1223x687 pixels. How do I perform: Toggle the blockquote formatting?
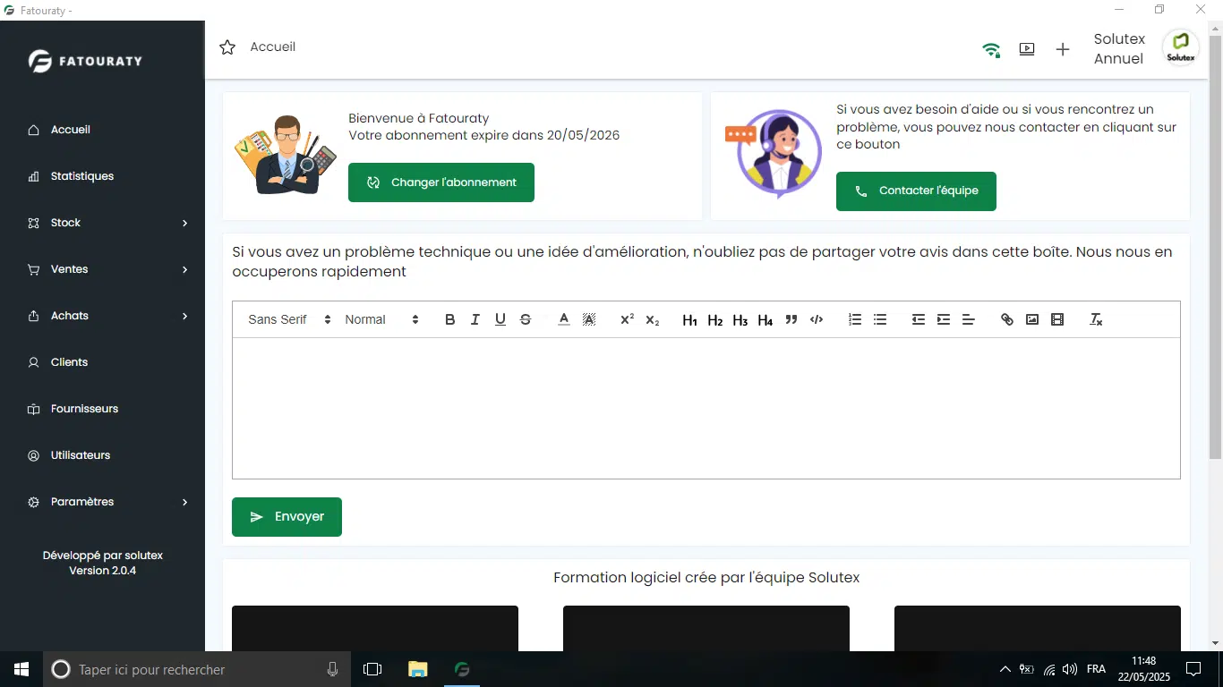(791, 319)
